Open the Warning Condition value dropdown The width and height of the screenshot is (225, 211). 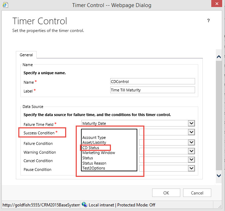point(191,151)
